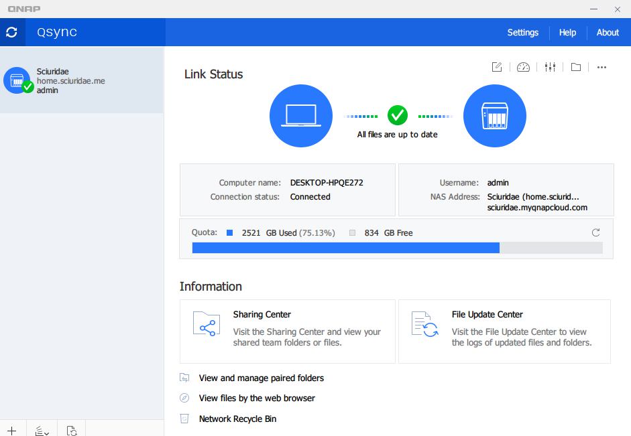
Task: Click the laptop computer circle icon
Action: (x=301, y=116)
